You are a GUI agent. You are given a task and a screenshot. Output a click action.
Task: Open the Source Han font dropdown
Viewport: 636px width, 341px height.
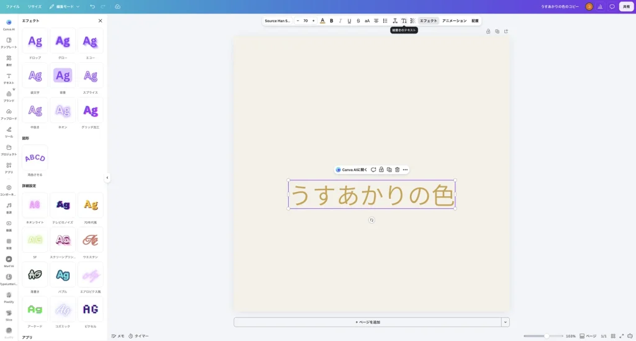point(278,20)
